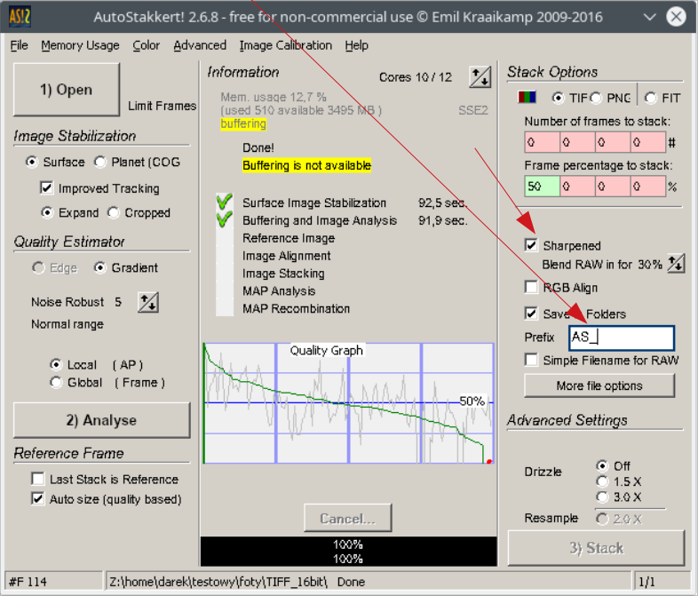The image size is (698, 596).
Task: Click the AS!2 application logo icon
Action: pyautogui.click(x=20, y=17)
